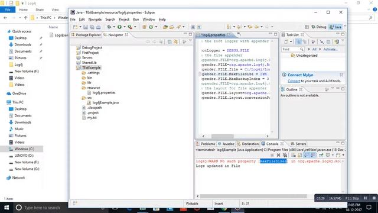This screenshot has width=378, height=213.
Task: Click Remove All Terminated Launches icon
Action: (285, 155)
